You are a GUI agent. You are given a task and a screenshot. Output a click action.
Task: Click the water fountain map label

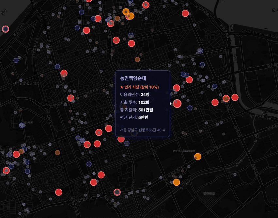(x=184, y=151)
